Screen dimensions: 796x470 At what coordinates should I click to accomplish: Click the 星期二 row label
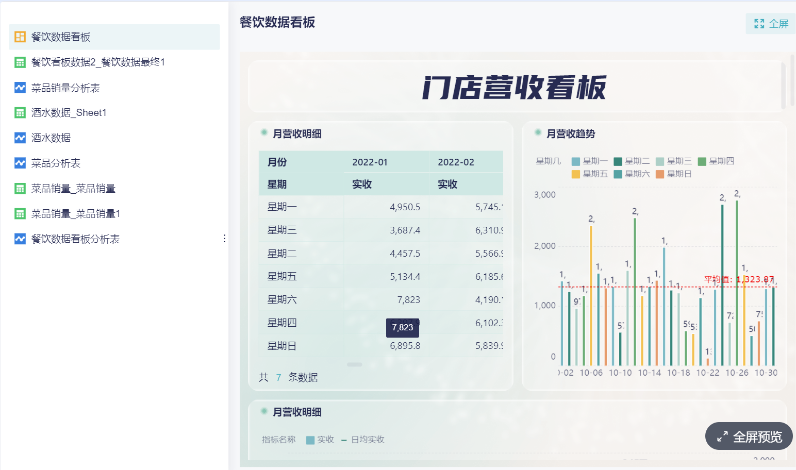[282, 253]
